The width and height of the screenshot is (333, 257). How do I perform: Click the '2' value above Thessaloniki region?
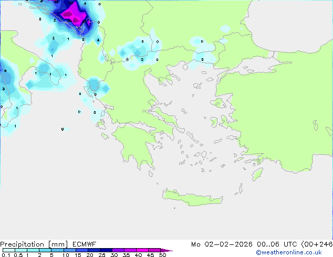(142, 60)
